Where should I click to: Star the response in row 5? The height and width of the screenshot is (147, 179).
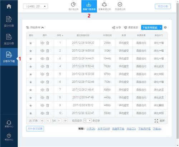[31, 74]
